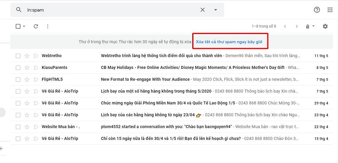Select the Website Mua bán email checkbox
This screenshot has width=338, height=163.
pos(18,127)
